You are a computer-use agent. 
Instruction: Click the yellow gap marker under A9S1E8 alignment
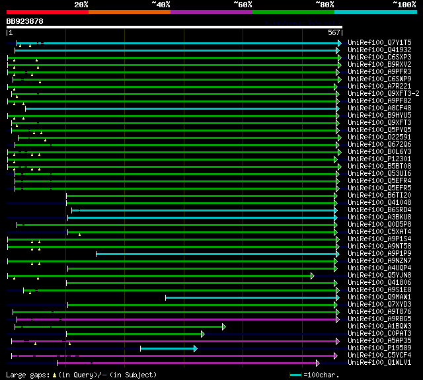30,293
